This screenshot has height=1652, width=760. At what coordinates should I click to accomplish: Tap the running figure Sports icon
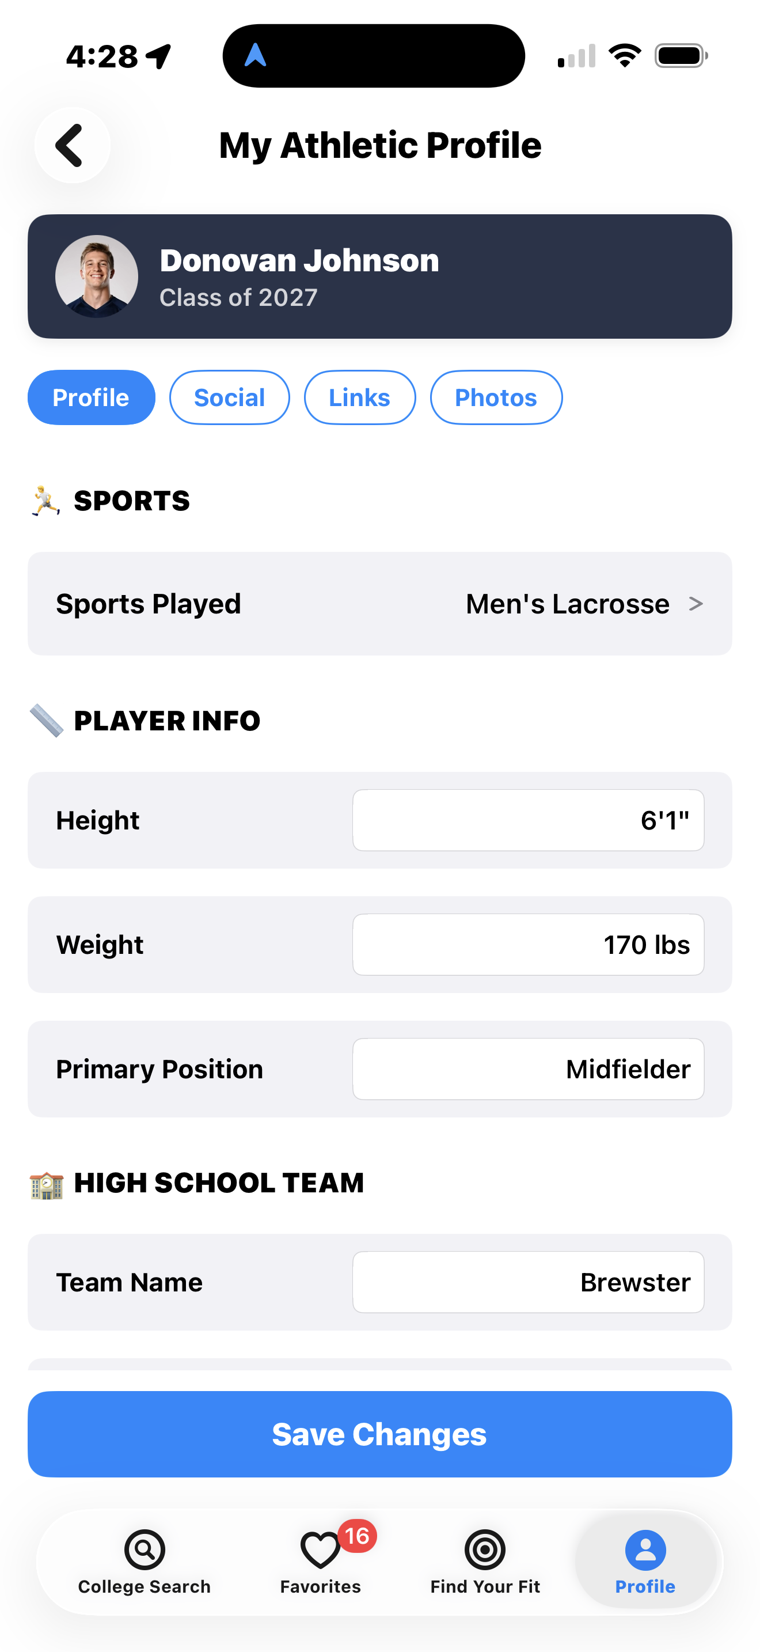coord(45,501)
